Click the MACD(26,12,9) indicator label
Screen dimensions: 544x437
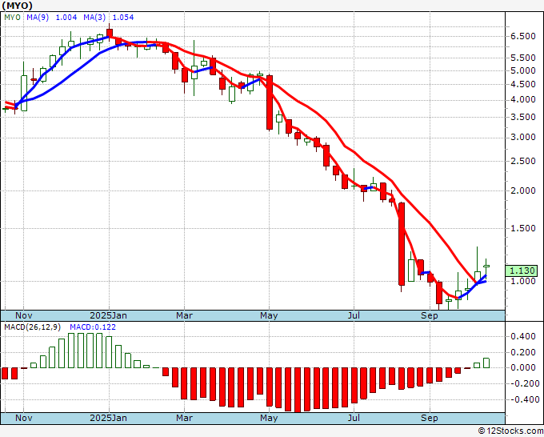point(33,327)
